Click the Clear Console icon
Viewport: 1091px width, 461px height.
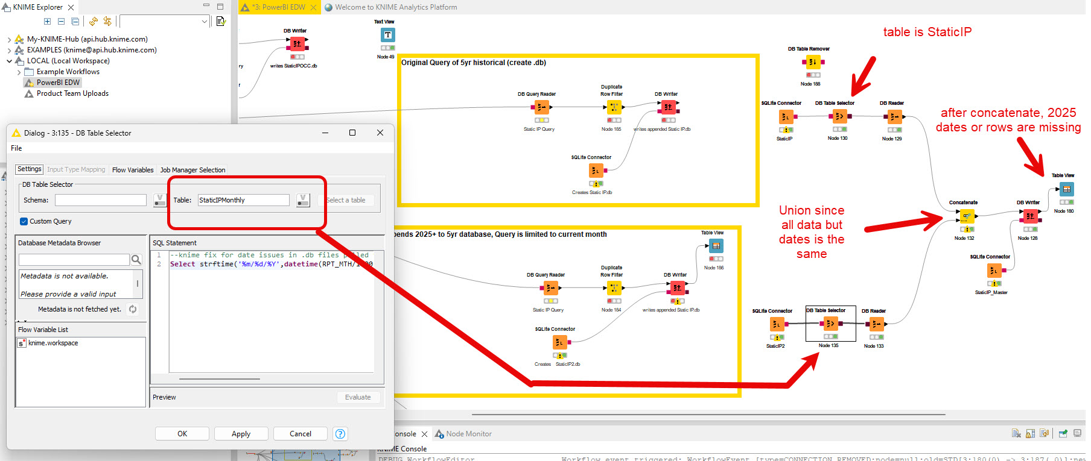coord(1016,434)
